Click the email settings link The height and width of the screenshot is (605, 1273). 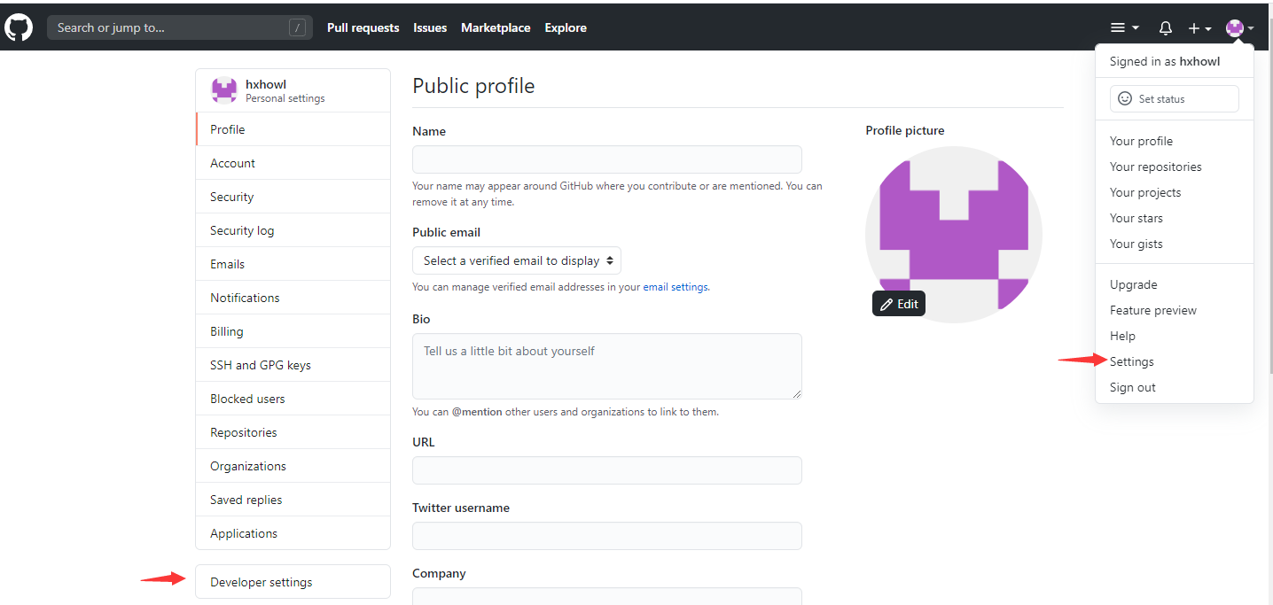click(x=676, y=287)
